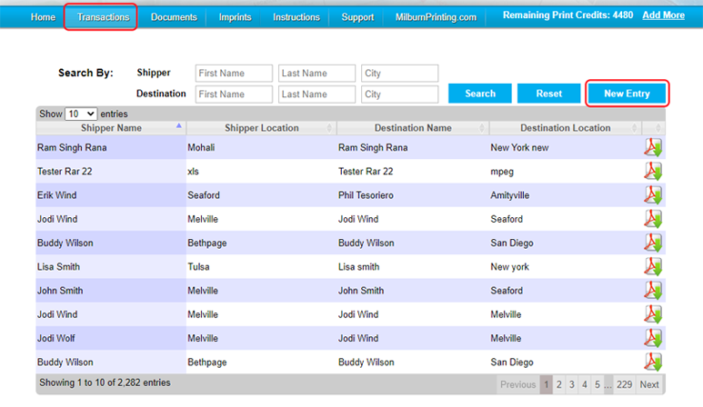Click PDF icon for Erik Wind shipment
This screenshot has height=407, width=703.
pos(652,194)
